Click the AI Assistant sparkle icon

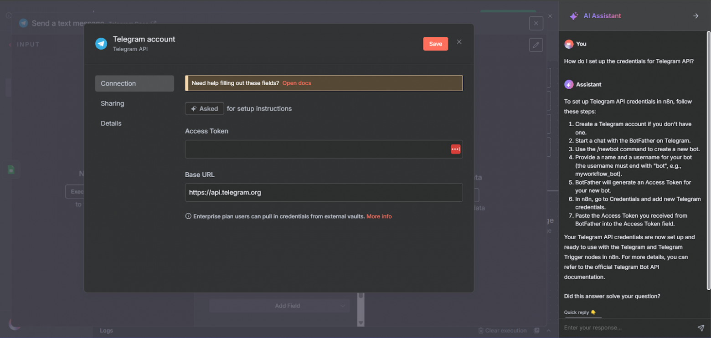(x=574, y=16)
